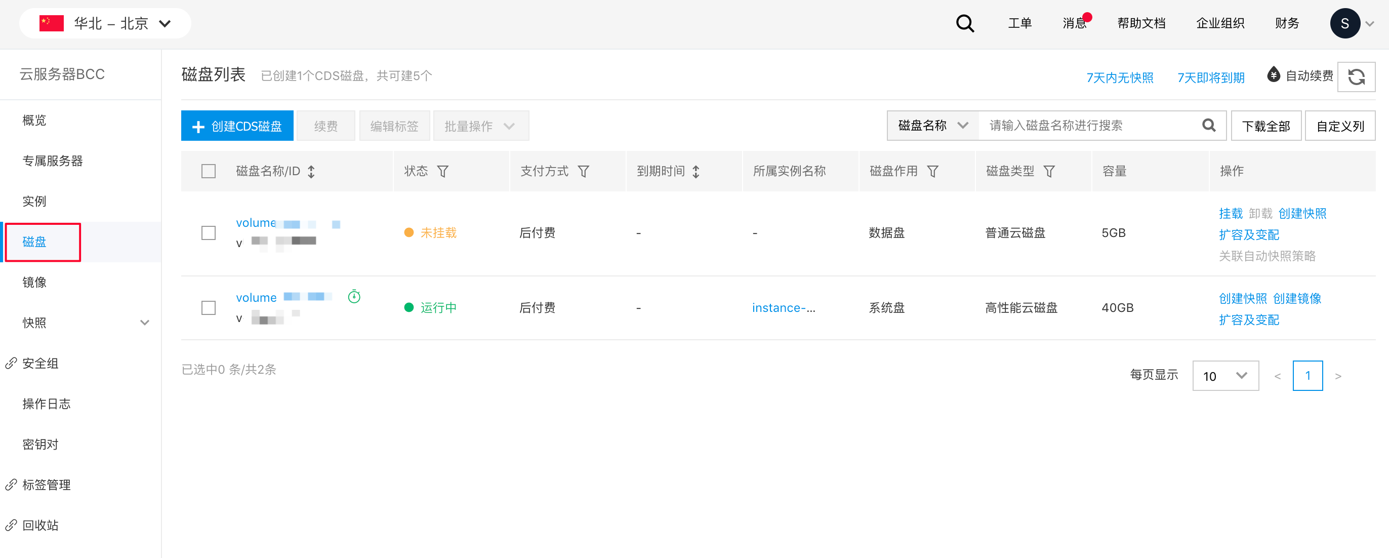1389x558 pixels.
Task: Click the 续费 button
Action: 325,126
